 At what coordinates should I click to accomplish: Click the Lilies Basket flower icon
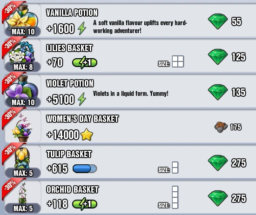22,52
